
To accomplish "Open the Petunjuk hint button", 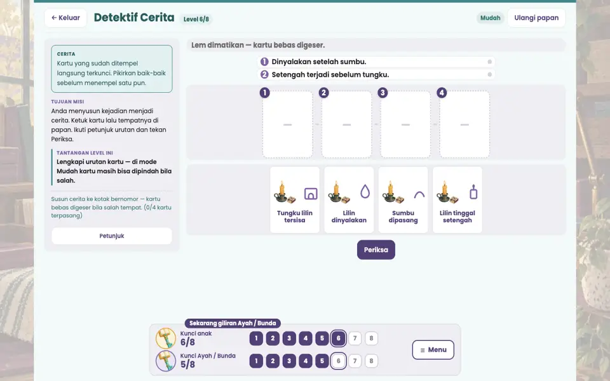I will coord(112,236).
